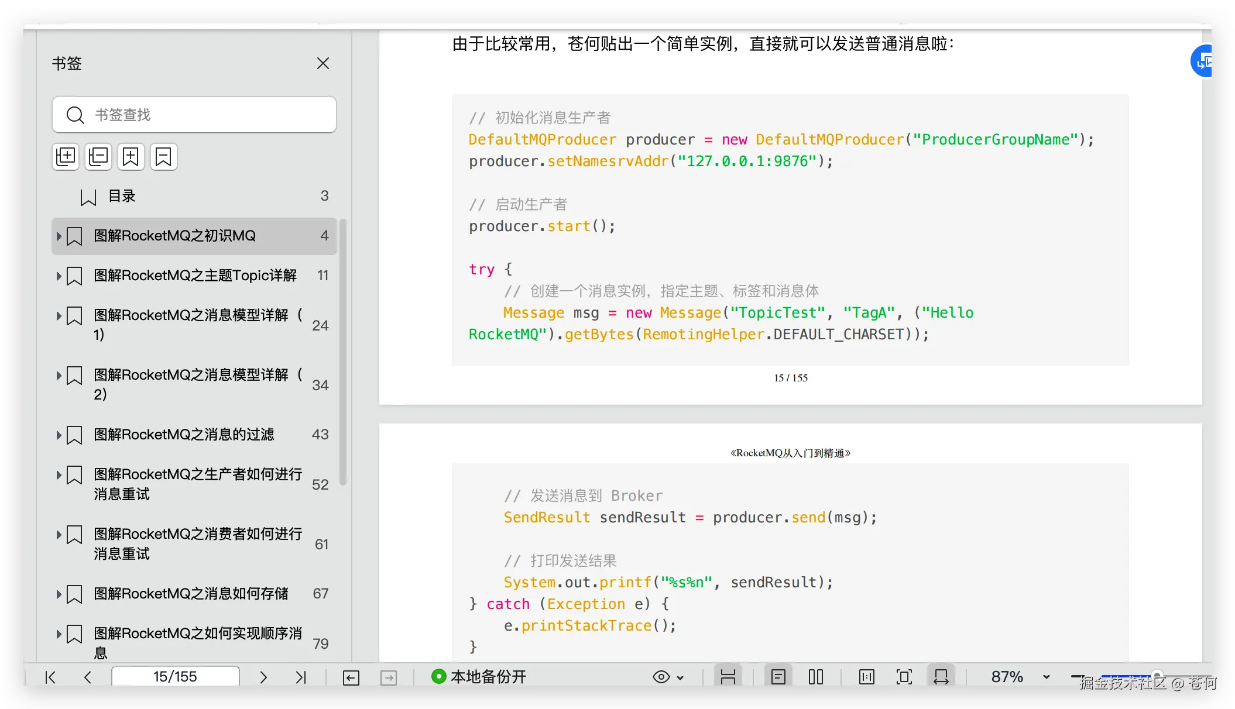Jump to the last page
1235x709 pixels.
click(301, 677)
